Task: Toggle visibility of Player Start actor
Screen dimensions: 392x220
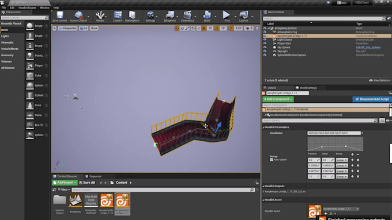Action: [265, 43]
